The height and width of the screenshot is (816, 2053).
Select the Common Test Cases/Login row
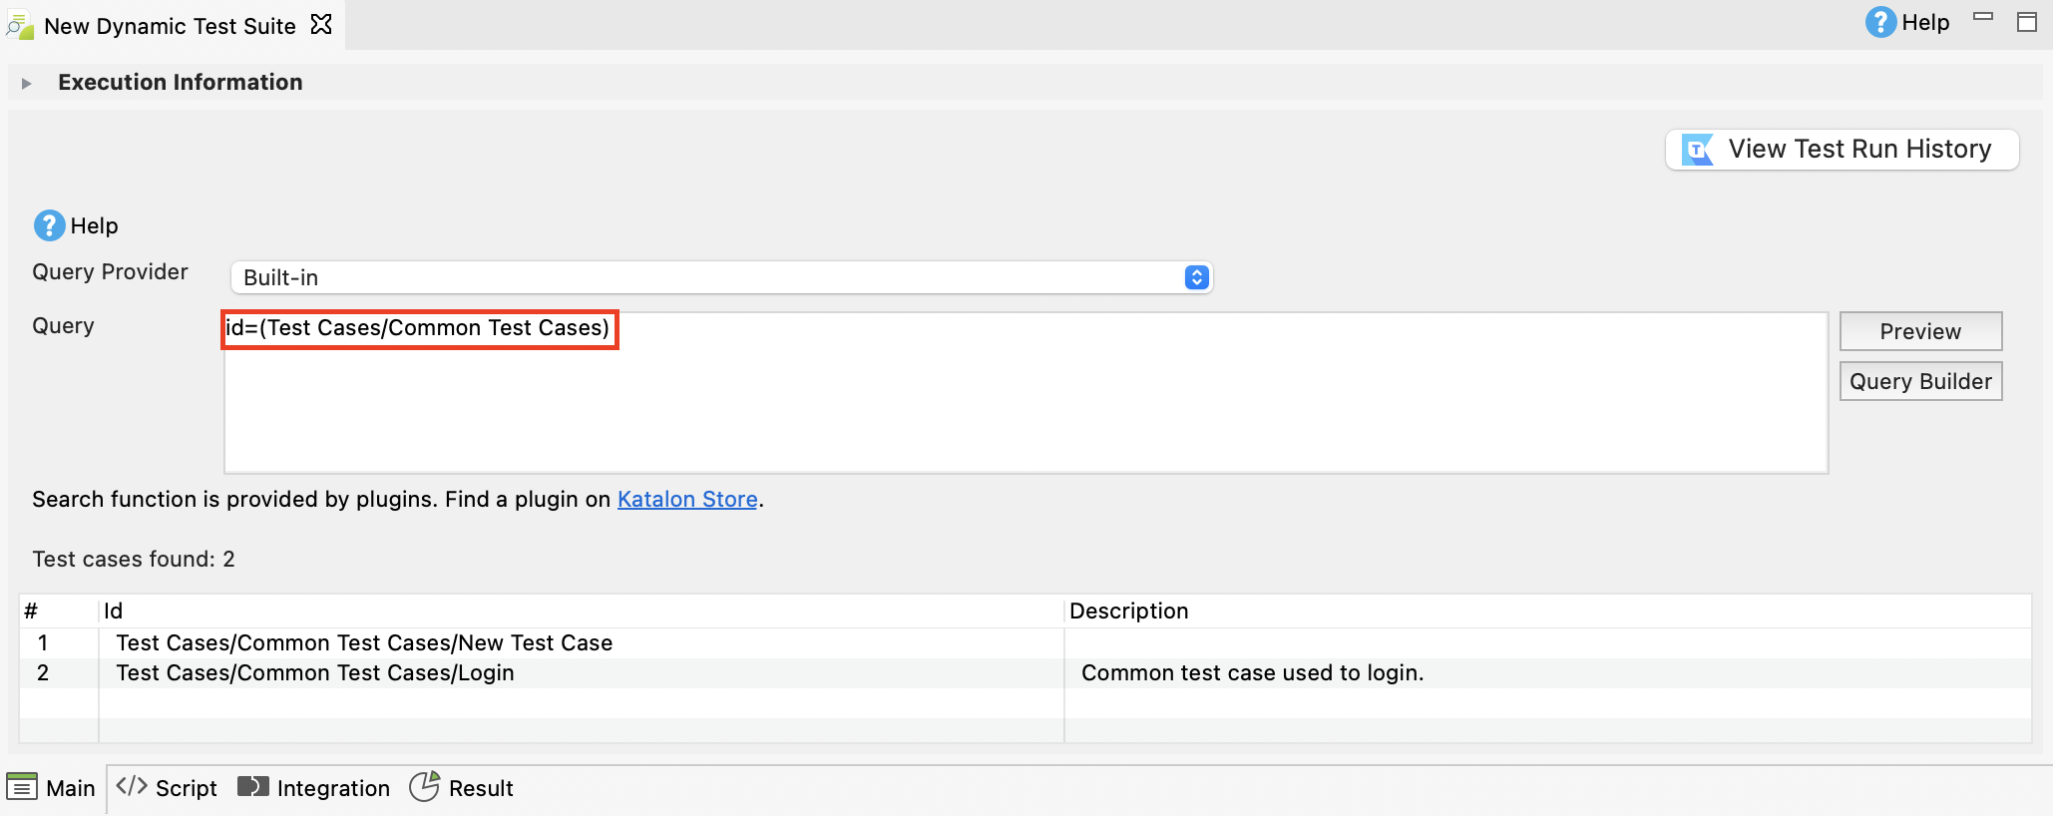pyautogui.click(x=315, y=673)
